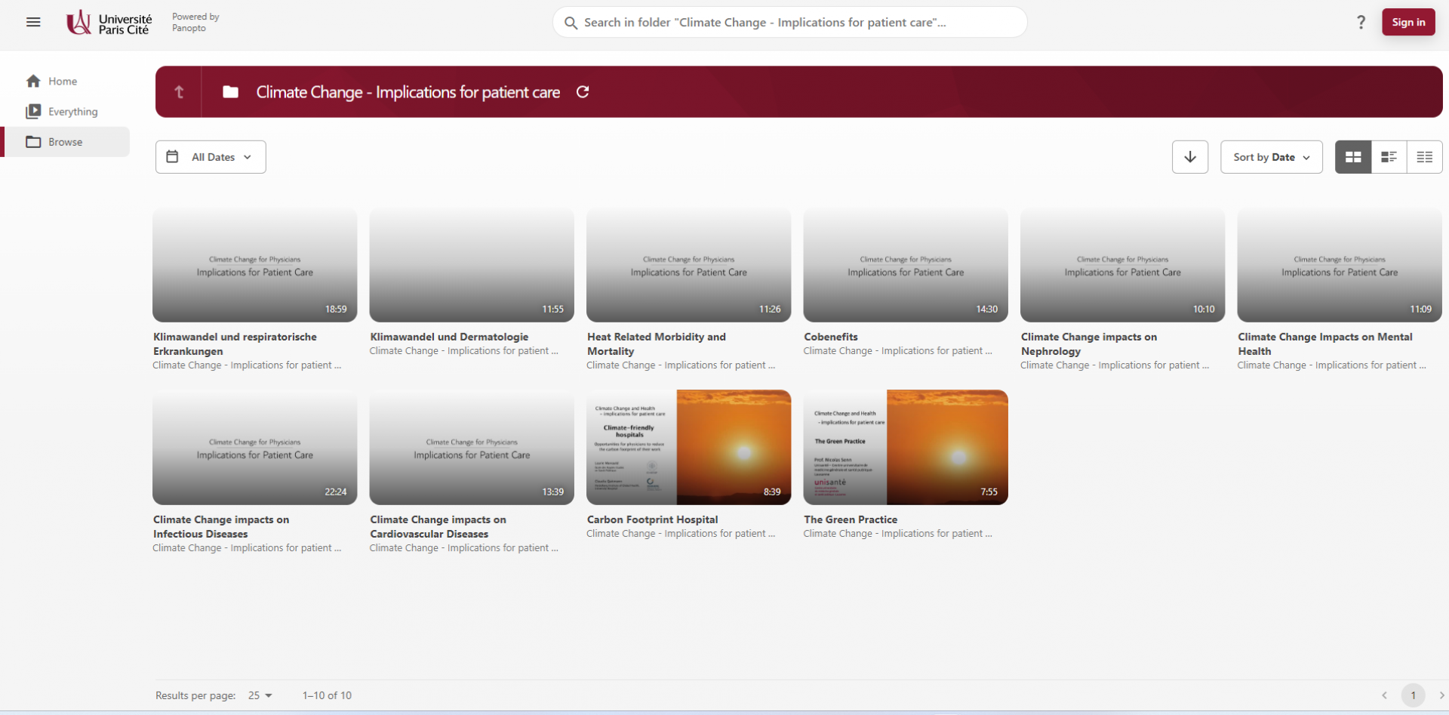Image resolution: width=1449 pixels, height=715 pixels.
Task: Go to the next results page
Action: [1441, 695]
